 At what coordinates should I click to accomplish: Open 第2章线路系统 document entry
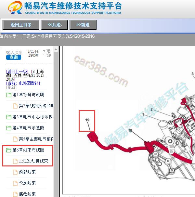(x=36, y=106)
